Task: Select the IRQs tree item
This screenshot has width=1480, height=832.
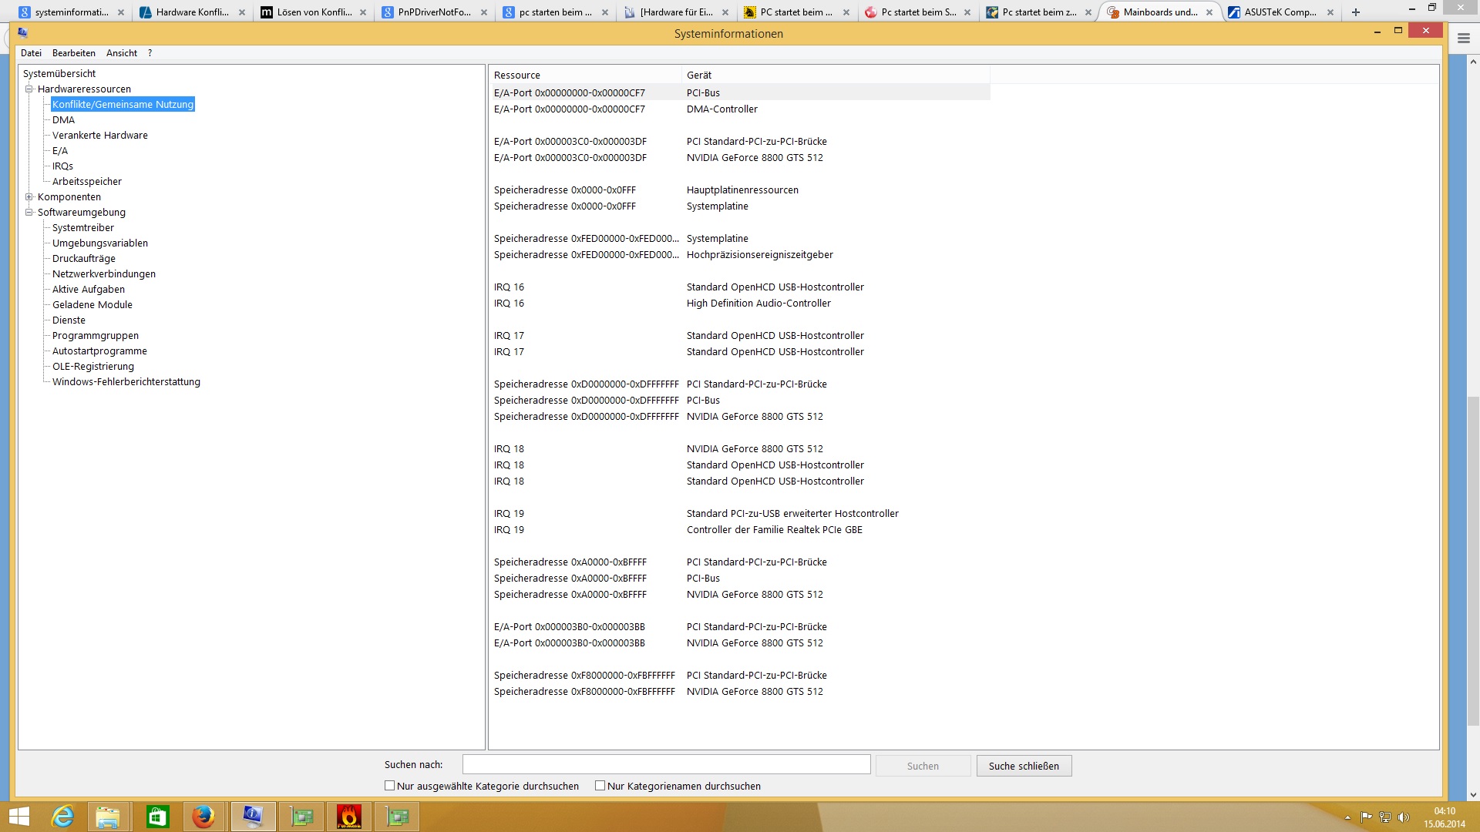Action: [62, 166]
